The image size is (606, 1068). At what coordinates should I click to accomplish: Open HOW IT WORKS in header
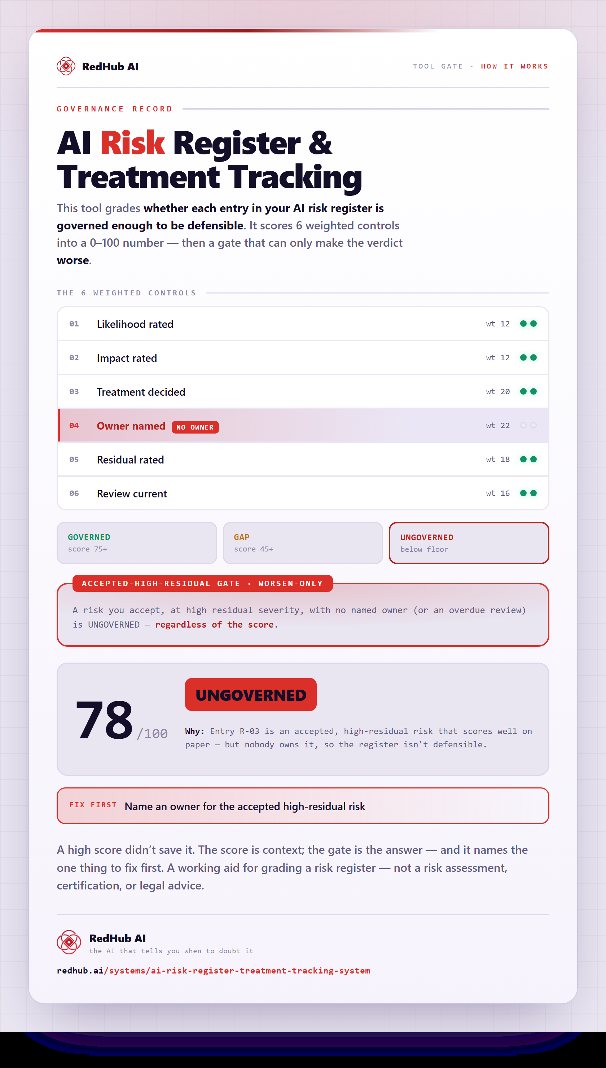click(x=514, y=66)
